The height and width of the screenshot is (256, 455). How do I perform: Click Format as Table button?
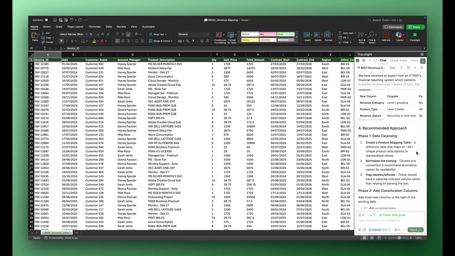232,37
